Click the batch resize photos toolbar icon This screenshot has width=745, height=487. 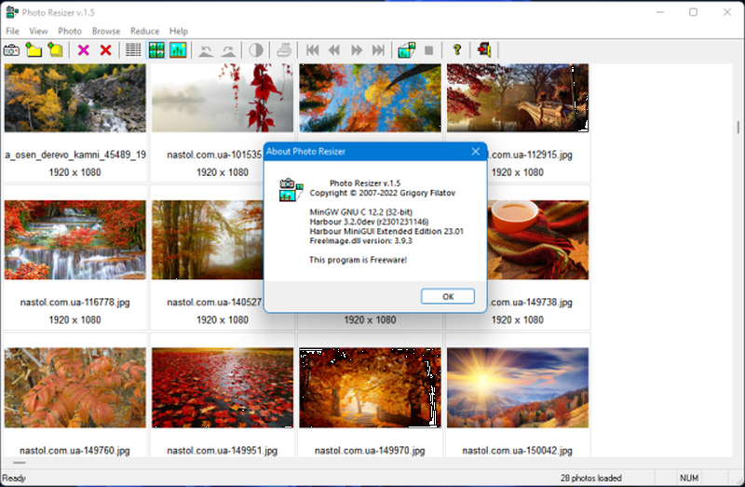[x=406, y=49]
